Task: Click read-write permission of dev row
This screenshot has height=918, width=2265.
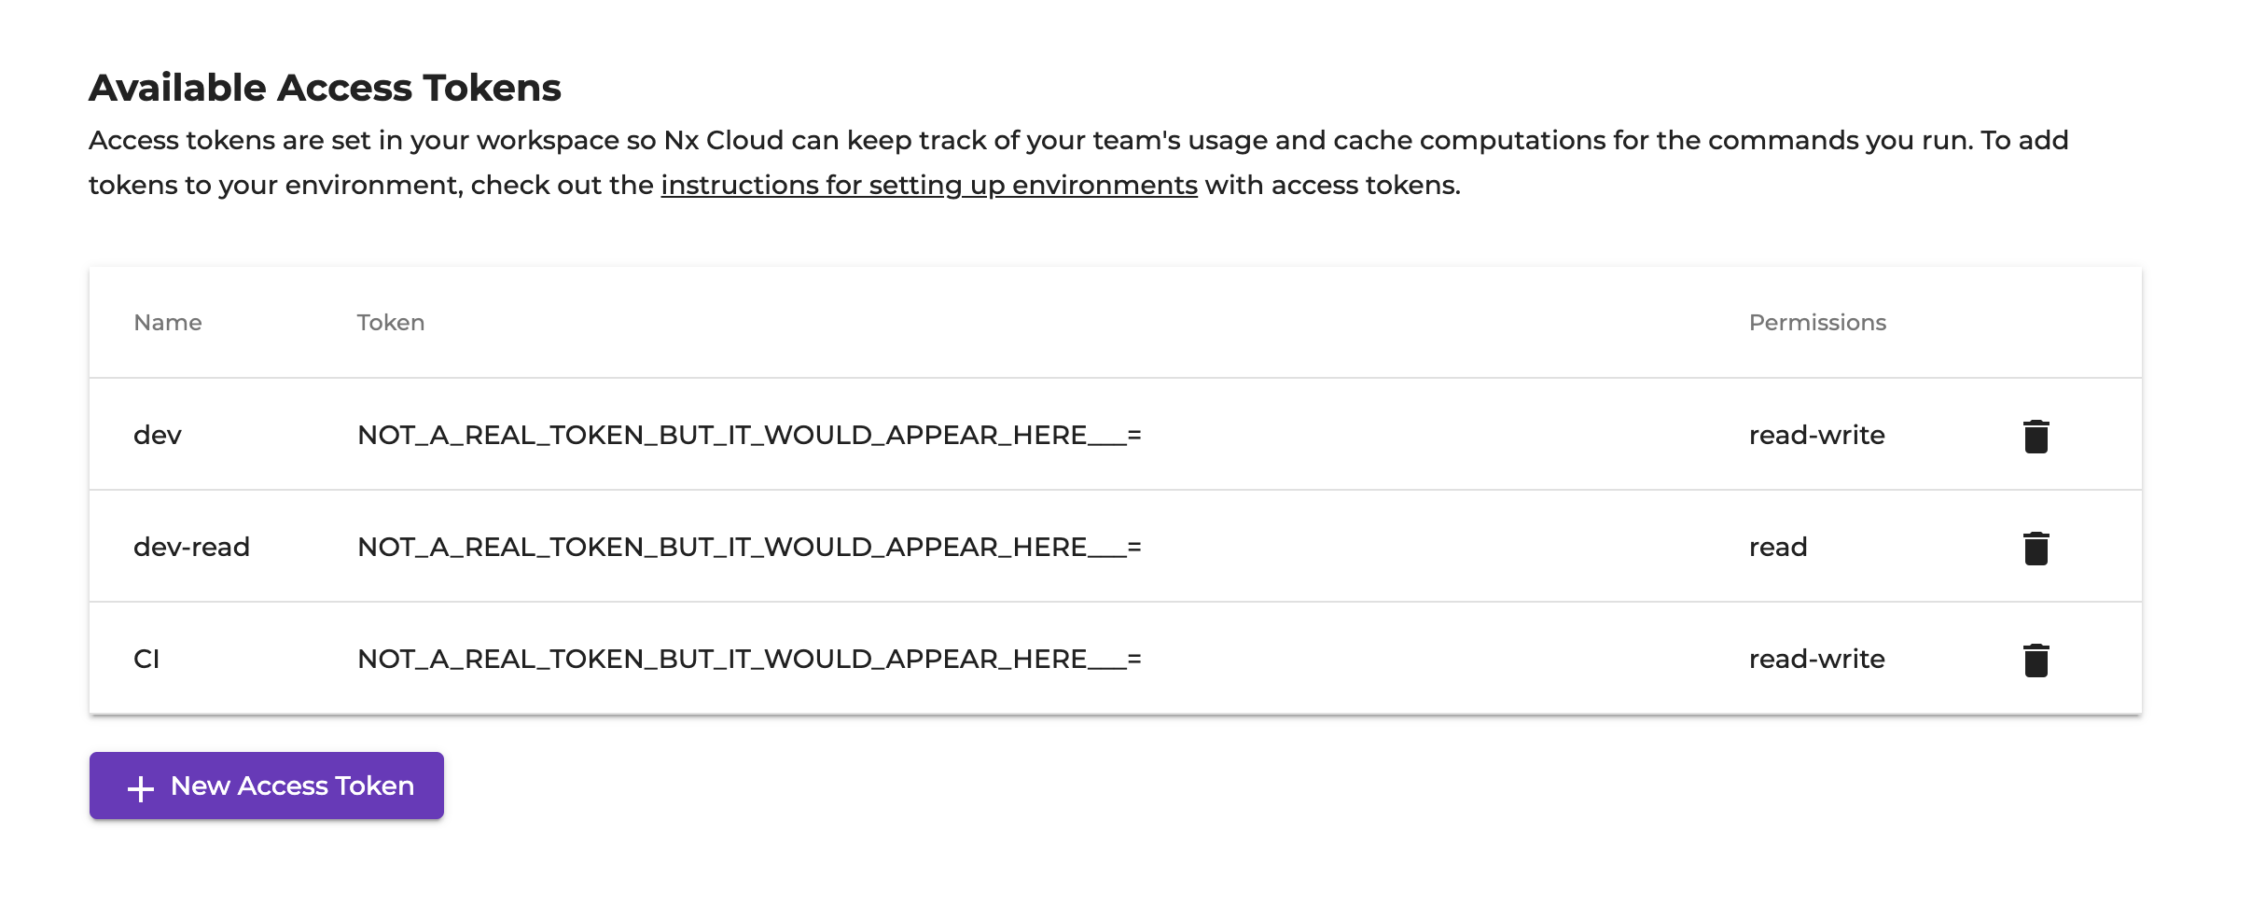Action: pos(1816,435)
